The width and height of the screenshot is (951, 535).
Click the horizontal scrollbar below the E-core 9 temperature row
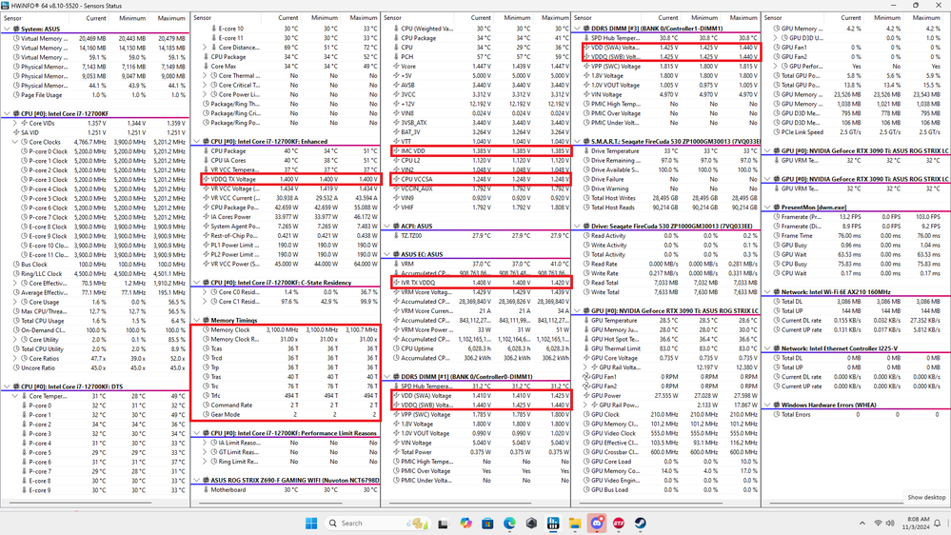coord(80,503)
